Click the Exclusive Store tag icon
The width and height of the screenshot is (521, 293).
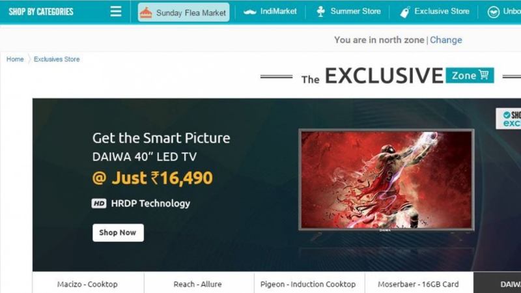[x=405, y=12]
